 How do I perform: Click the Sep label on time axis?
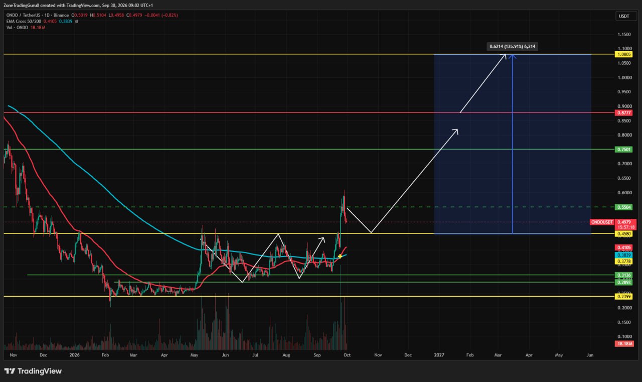click(317, 355)
